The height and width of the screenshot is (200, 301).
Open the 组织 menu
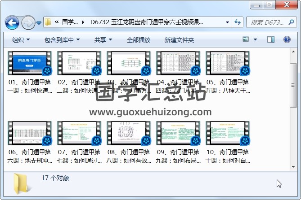pos(21,40)
